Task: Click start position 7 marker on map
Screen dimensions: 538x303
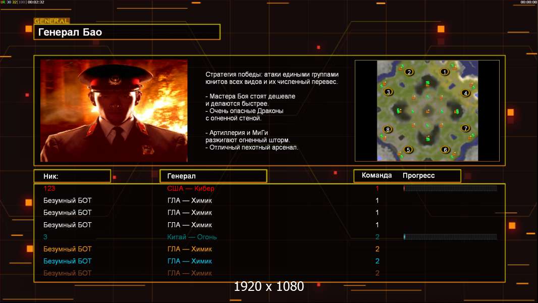Action: (x=465, y=128)
